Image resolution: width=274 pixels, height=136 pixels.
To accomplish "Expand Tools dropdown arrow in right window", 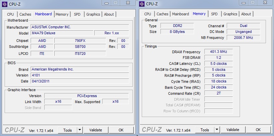I will pyautogui.click(x=217, y=130).
